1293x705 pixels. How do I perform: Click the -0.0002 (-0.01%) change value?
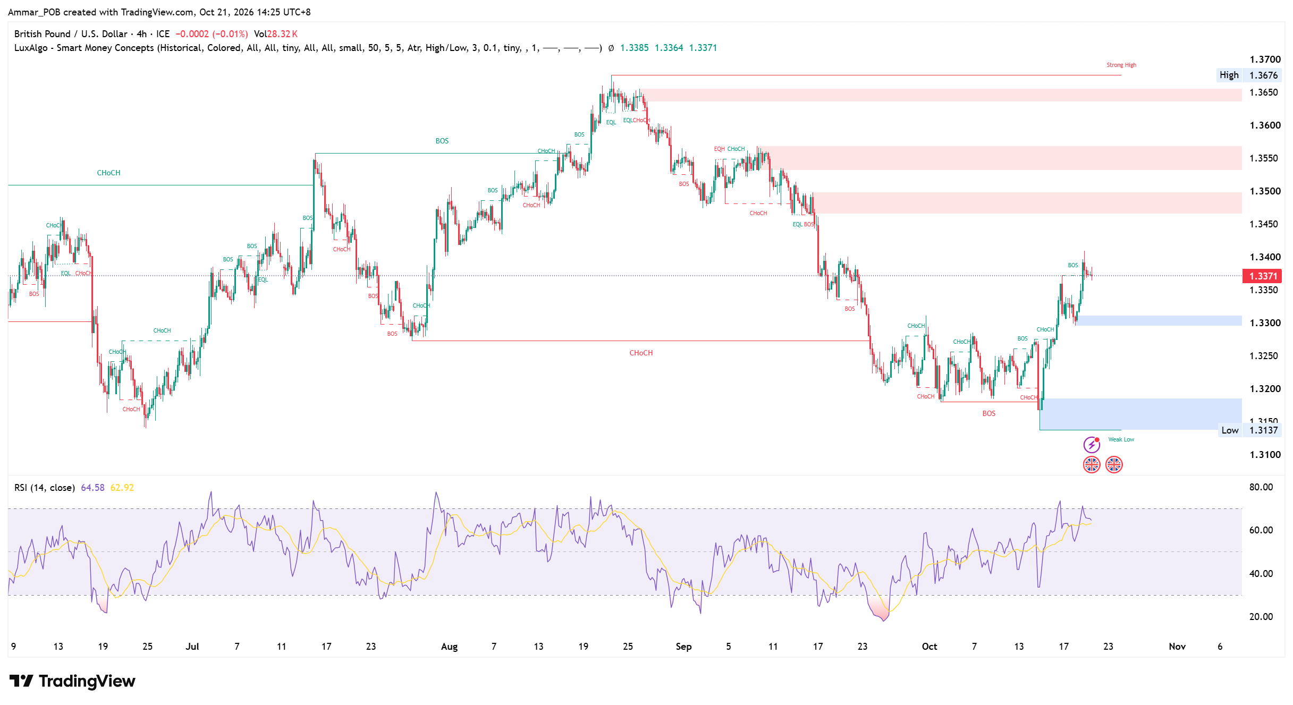click(x=212, y=34)
